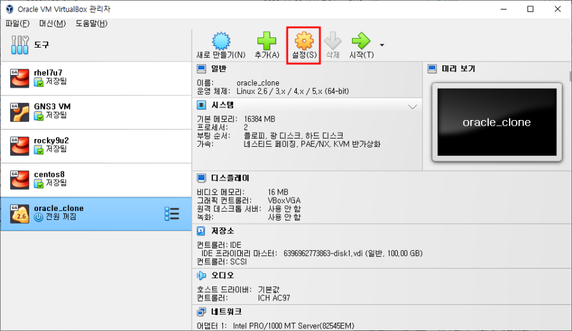Select the GNS3 VM machine name
The height and width of the screenshot is (331, 572).
click(x=52, y=107)
